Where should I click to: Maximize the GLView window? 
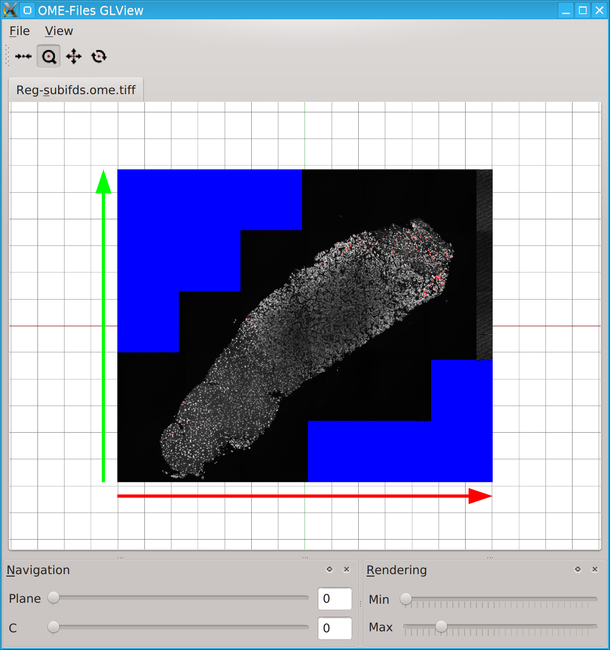click(583, 10)
